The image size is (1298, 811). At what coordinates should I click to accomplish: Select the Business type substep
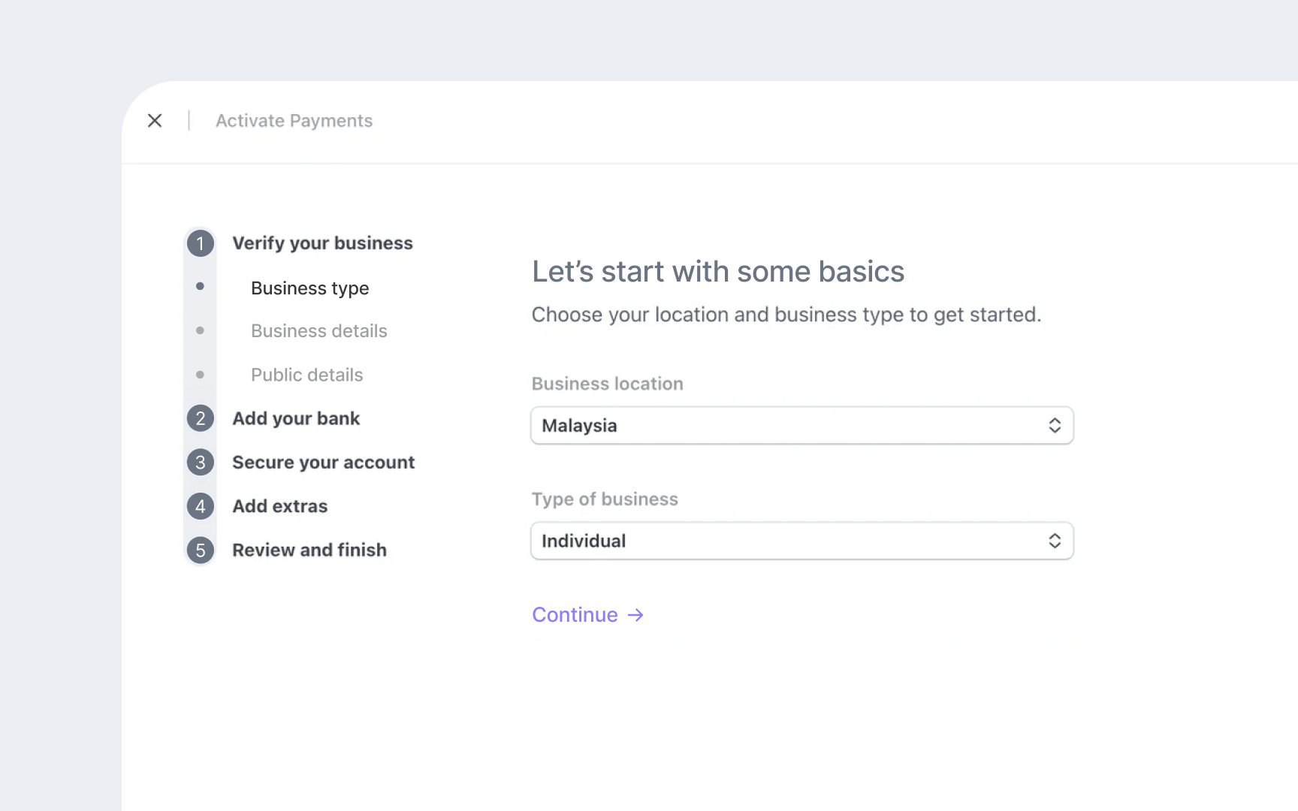pos(309,288)
